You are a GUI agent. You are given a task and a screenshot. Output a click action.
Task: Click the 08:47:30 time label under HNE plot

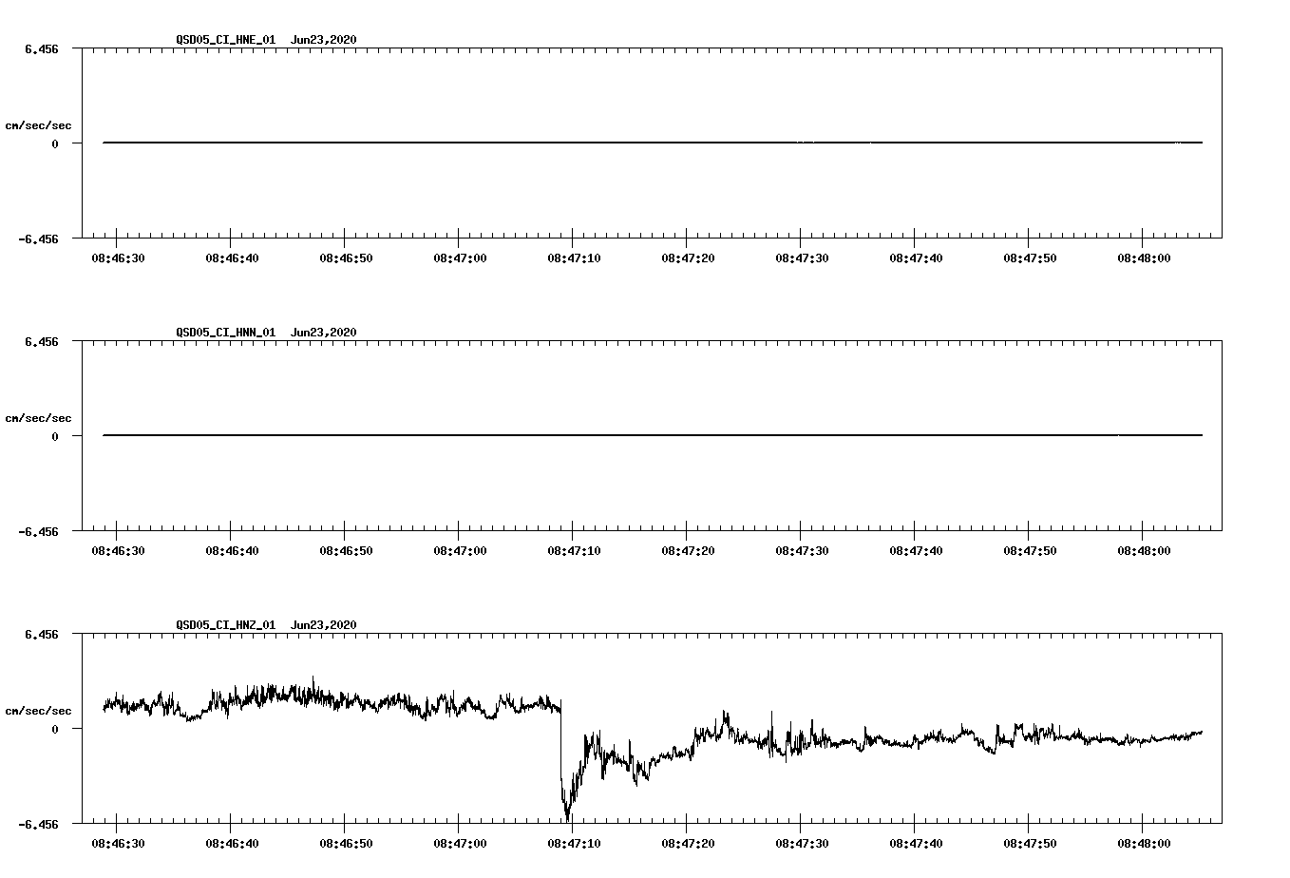(x=802, y=258)
